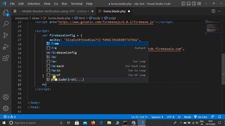225x126 pixels.
Task: Choose the 'for' For Loop snippet suggestion
Action: (x=97, y=62)
